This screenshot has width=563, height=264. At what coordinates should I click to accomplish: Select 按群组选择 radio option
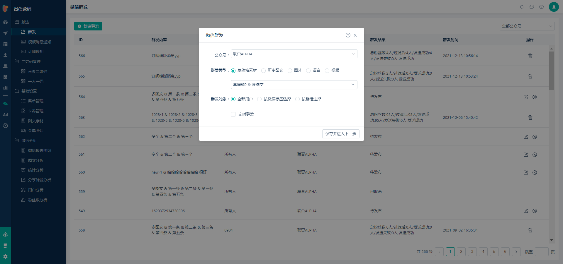click(297, 99)
